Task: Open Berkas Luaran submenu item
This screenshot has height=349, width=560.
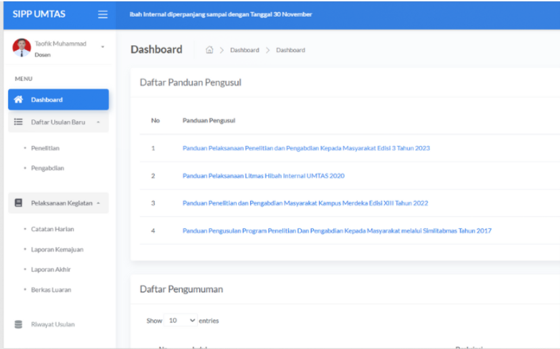Action: [51, 290]
